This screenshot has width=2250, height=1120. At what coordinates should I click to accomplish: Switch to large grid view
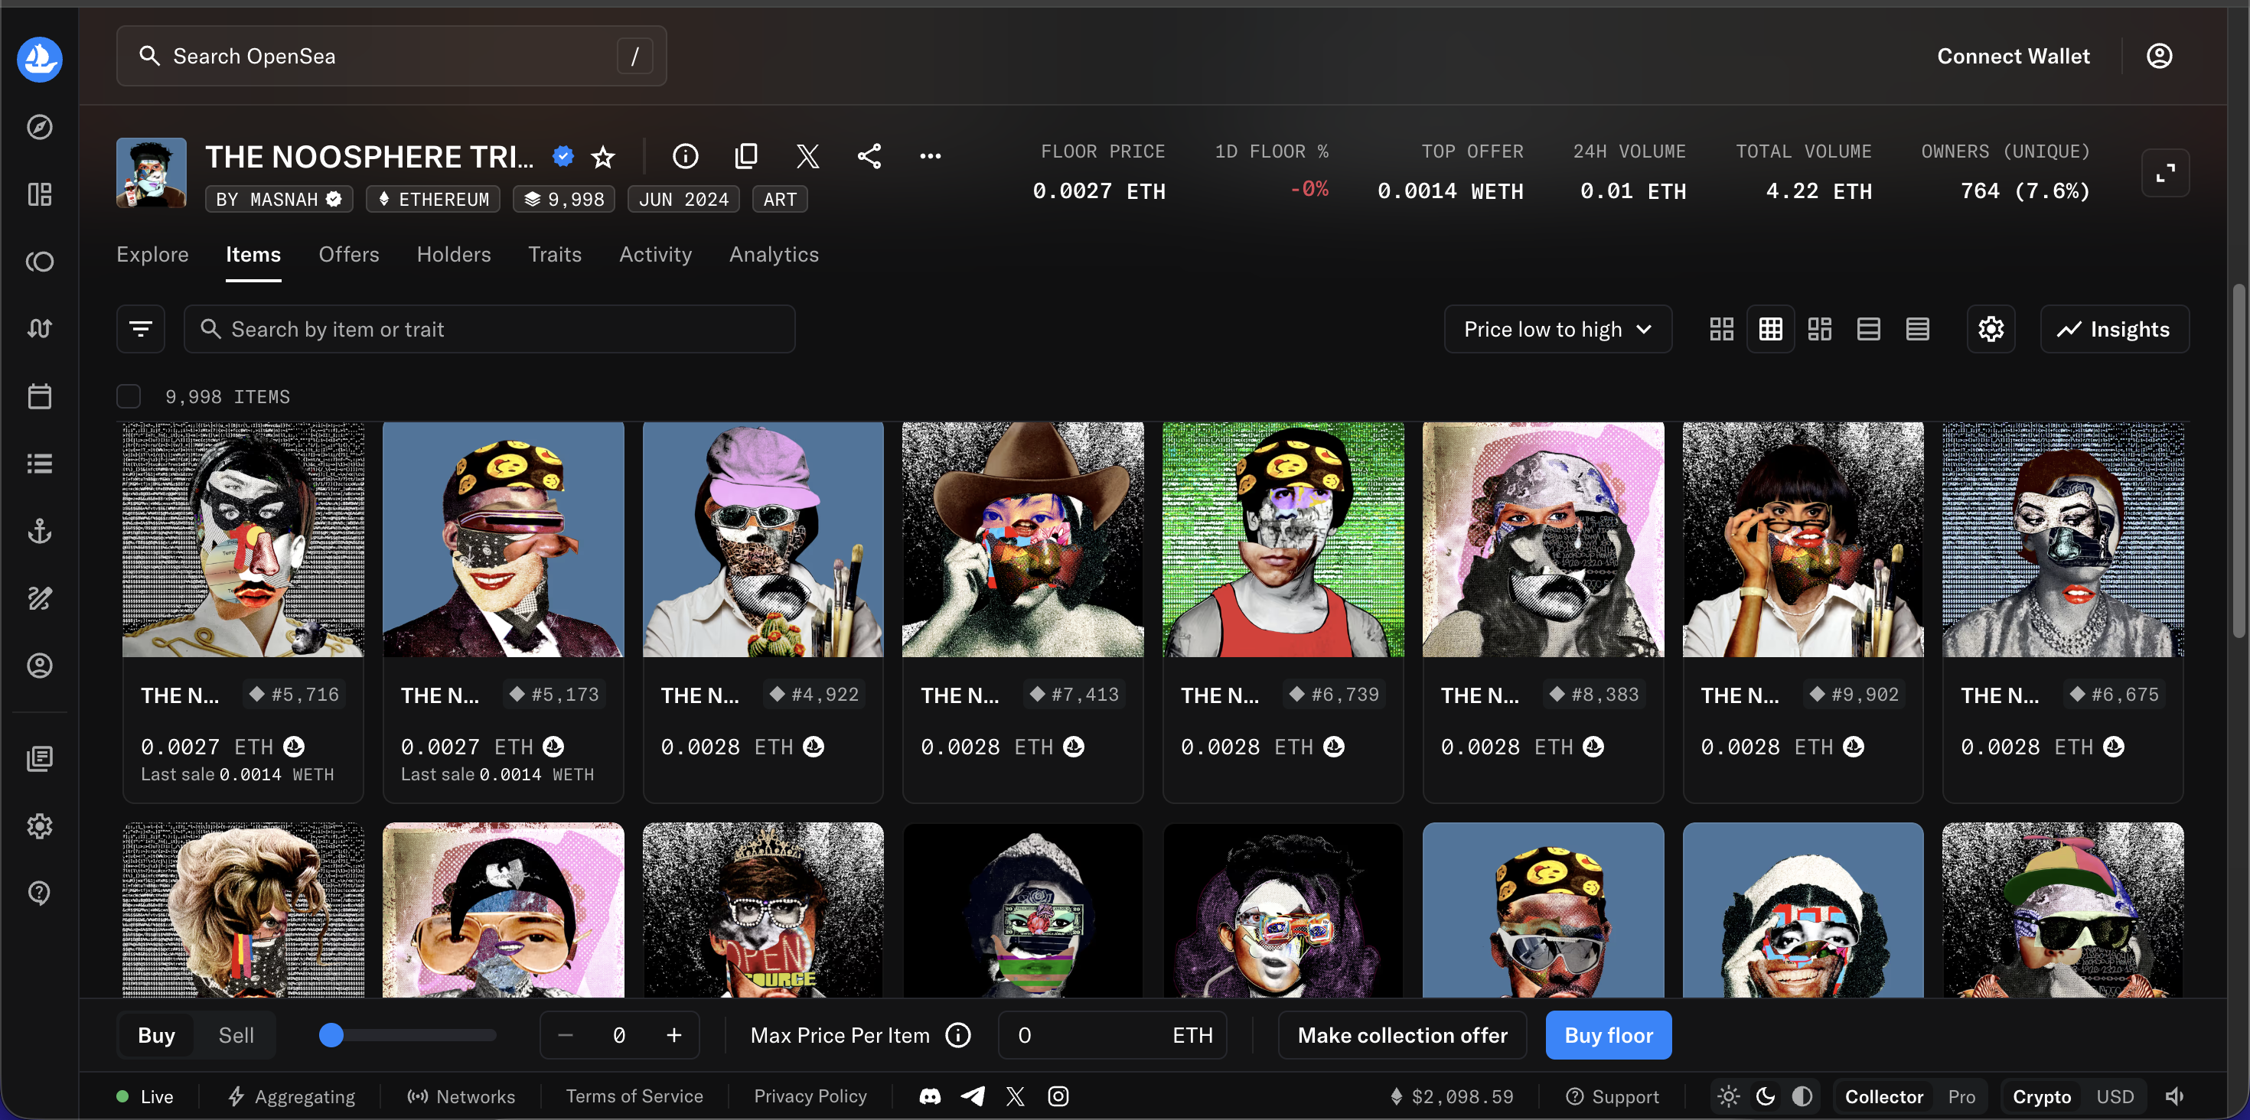tap(1722, 329)
